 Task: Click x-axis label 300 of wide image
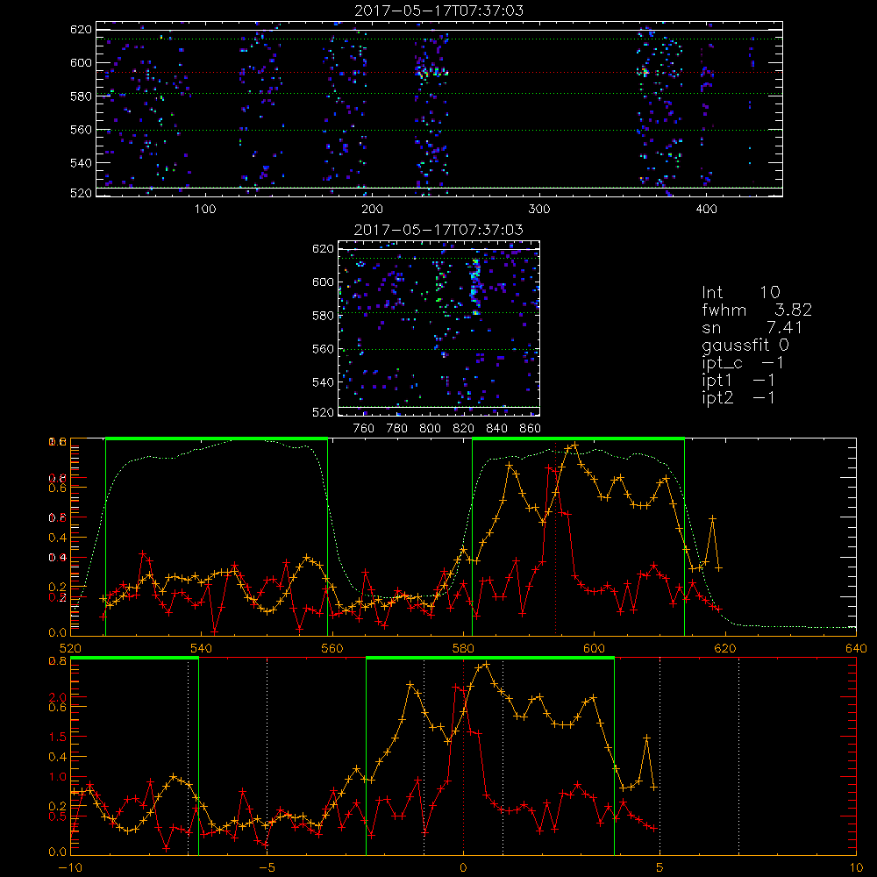(x=539, y=210)
